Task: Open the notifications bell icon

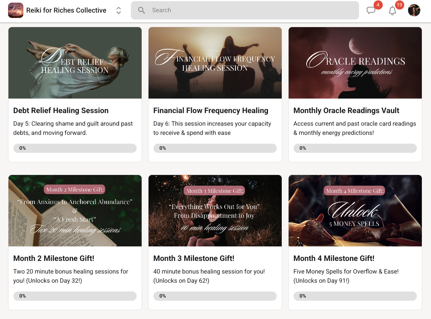Action: point(392,11)
